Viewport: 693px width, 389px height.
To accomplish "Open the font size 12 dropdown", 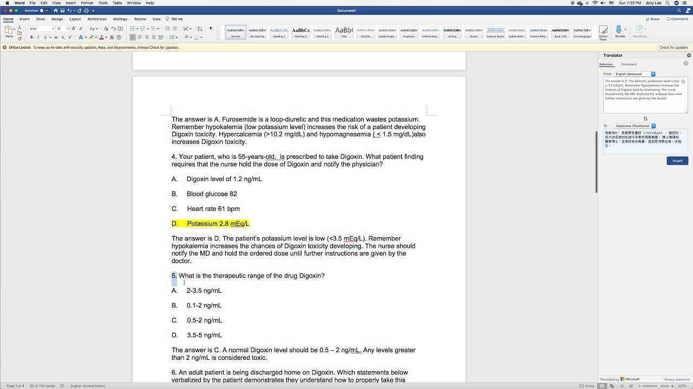I will pyautogui.click(x=68, y=29).
